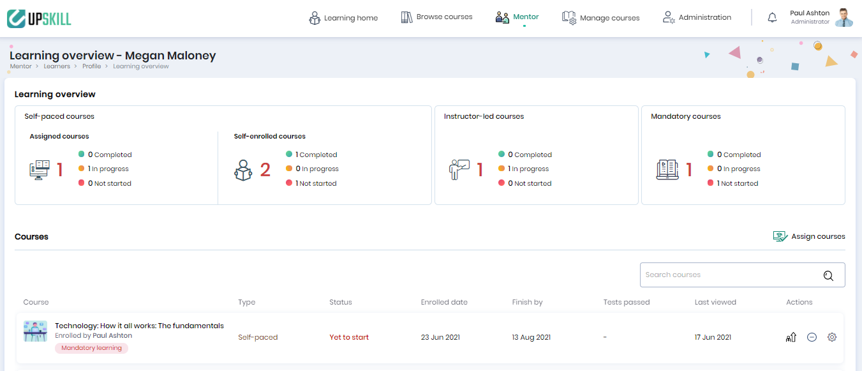Viewport: 862px width, 371px height.
Task: Open the Manage courses menu
Action: [600, 18]
